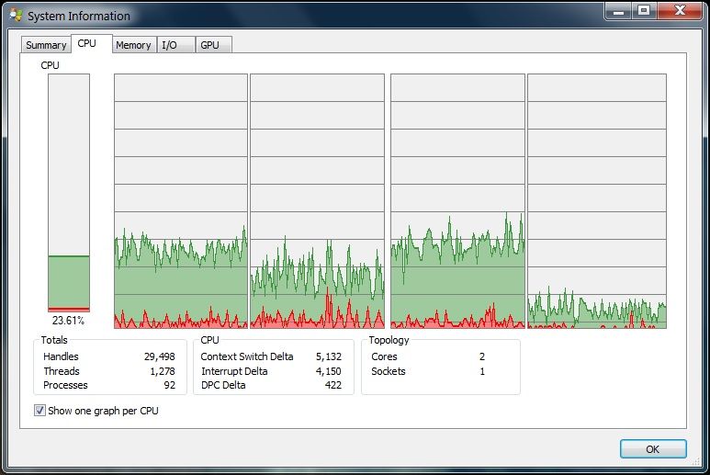Click the fourth CPU usage graph

tap(597, 201)
